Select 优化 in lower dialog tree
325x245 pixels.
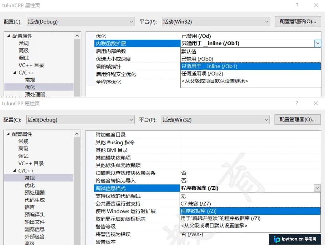[30, 186]
